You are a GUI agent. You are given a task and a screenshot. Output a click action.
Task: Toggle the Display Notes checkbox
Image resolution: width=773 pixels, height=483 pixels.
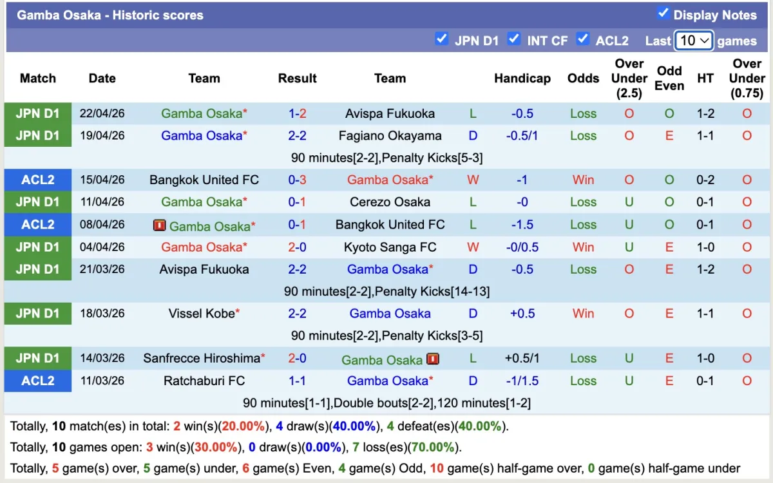(663, 14)
